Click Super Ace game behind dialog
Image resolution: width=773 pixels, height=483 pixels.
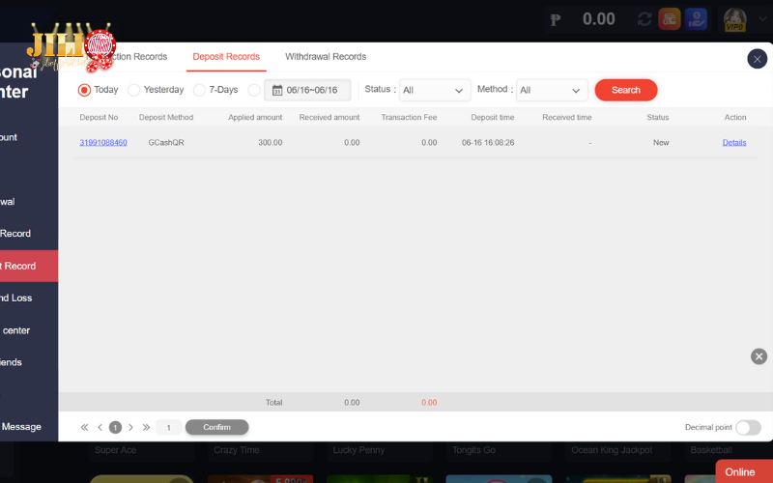tap(115, 450)
